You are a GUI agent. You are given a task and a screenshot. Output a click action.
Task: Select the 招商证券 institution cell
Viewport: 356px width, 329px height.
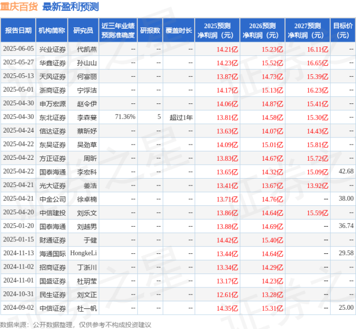(x=52, y=267)
